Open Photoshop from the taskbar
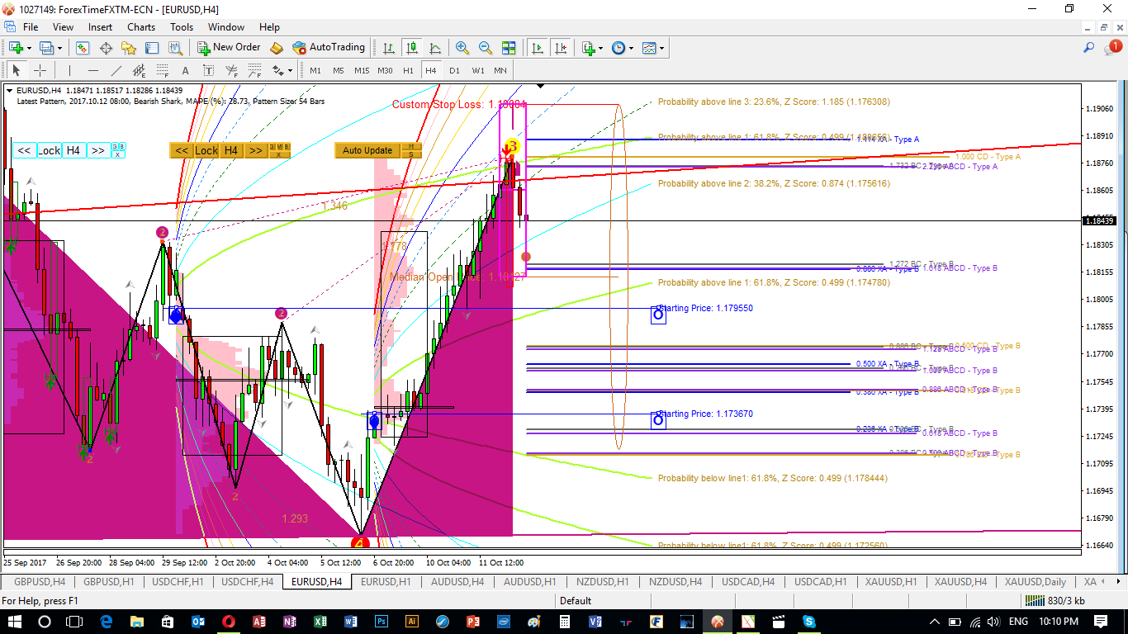The width and height of the screenshot is (1128, 634). coord(382,621)
